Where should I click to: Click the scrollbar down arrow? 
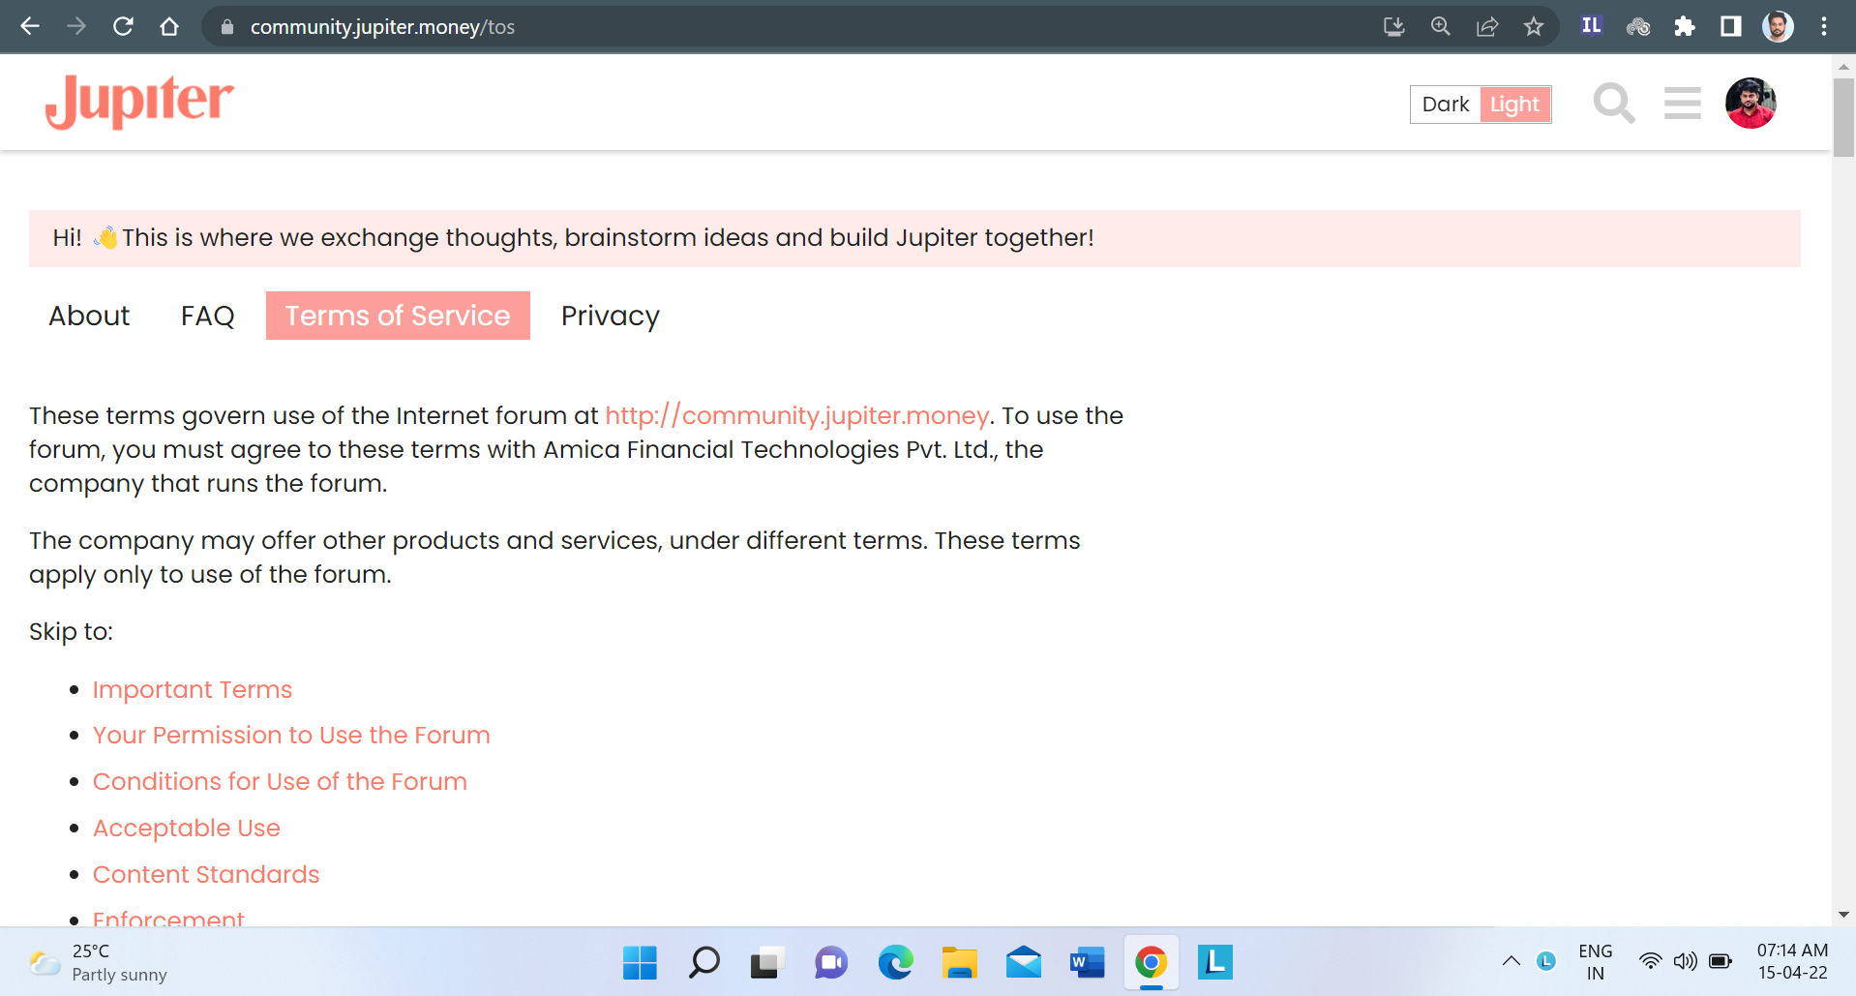1843,915
